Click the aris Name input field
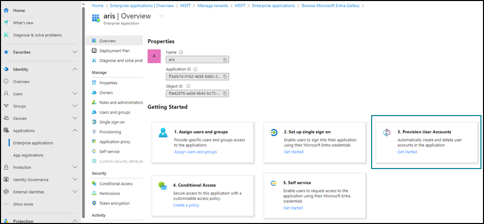 click(x=197, y=60)
